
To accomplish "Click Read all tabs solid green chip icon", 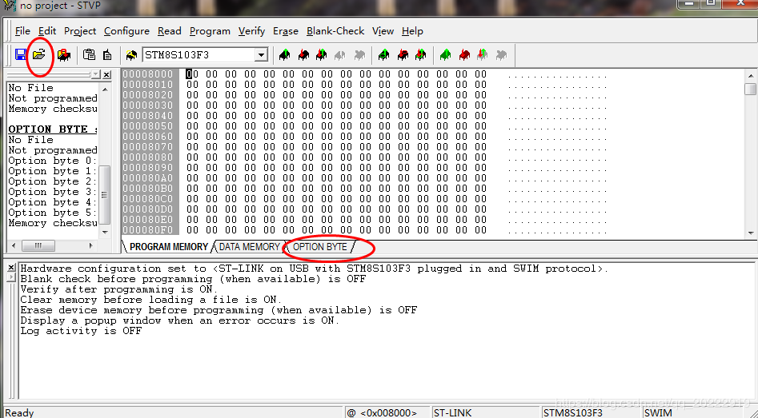I will 445,55.
